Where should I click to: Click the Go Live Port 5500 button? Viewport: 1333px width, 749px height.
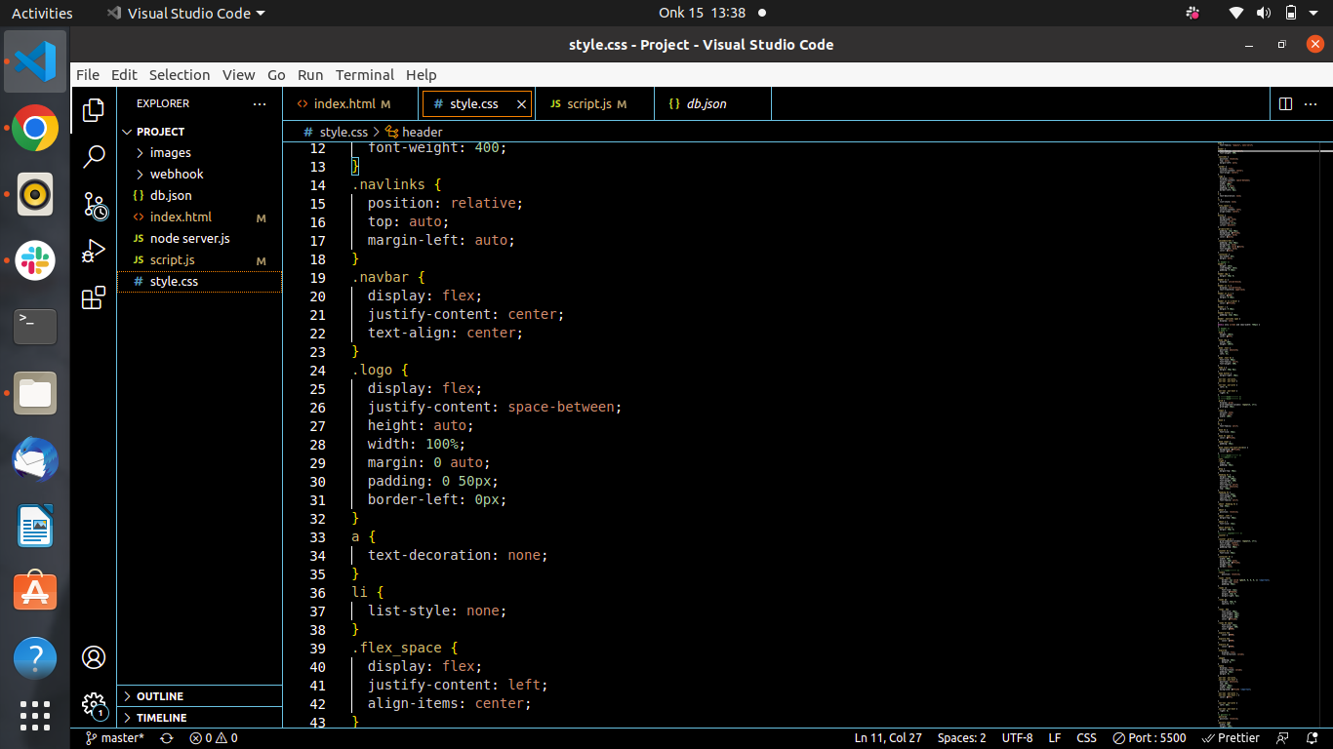(x=1150, y=738)
